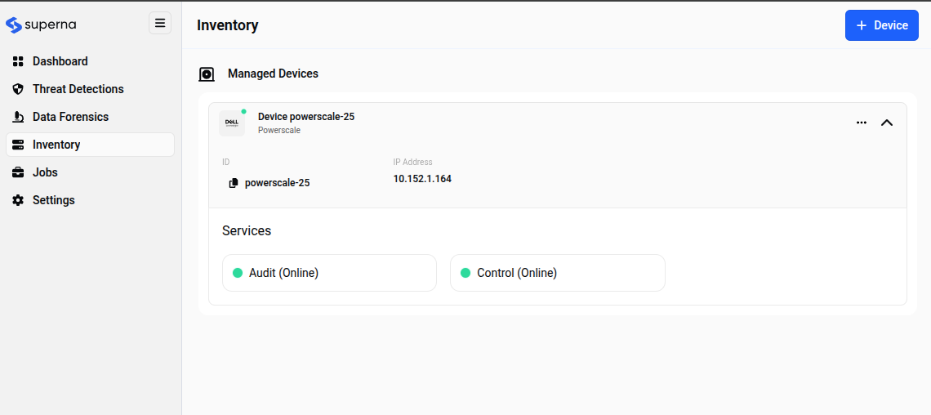Copy the powerscale-25 device ID
Image resolution: width=931 pixels, height=415 pixels.
click(234, 183)
